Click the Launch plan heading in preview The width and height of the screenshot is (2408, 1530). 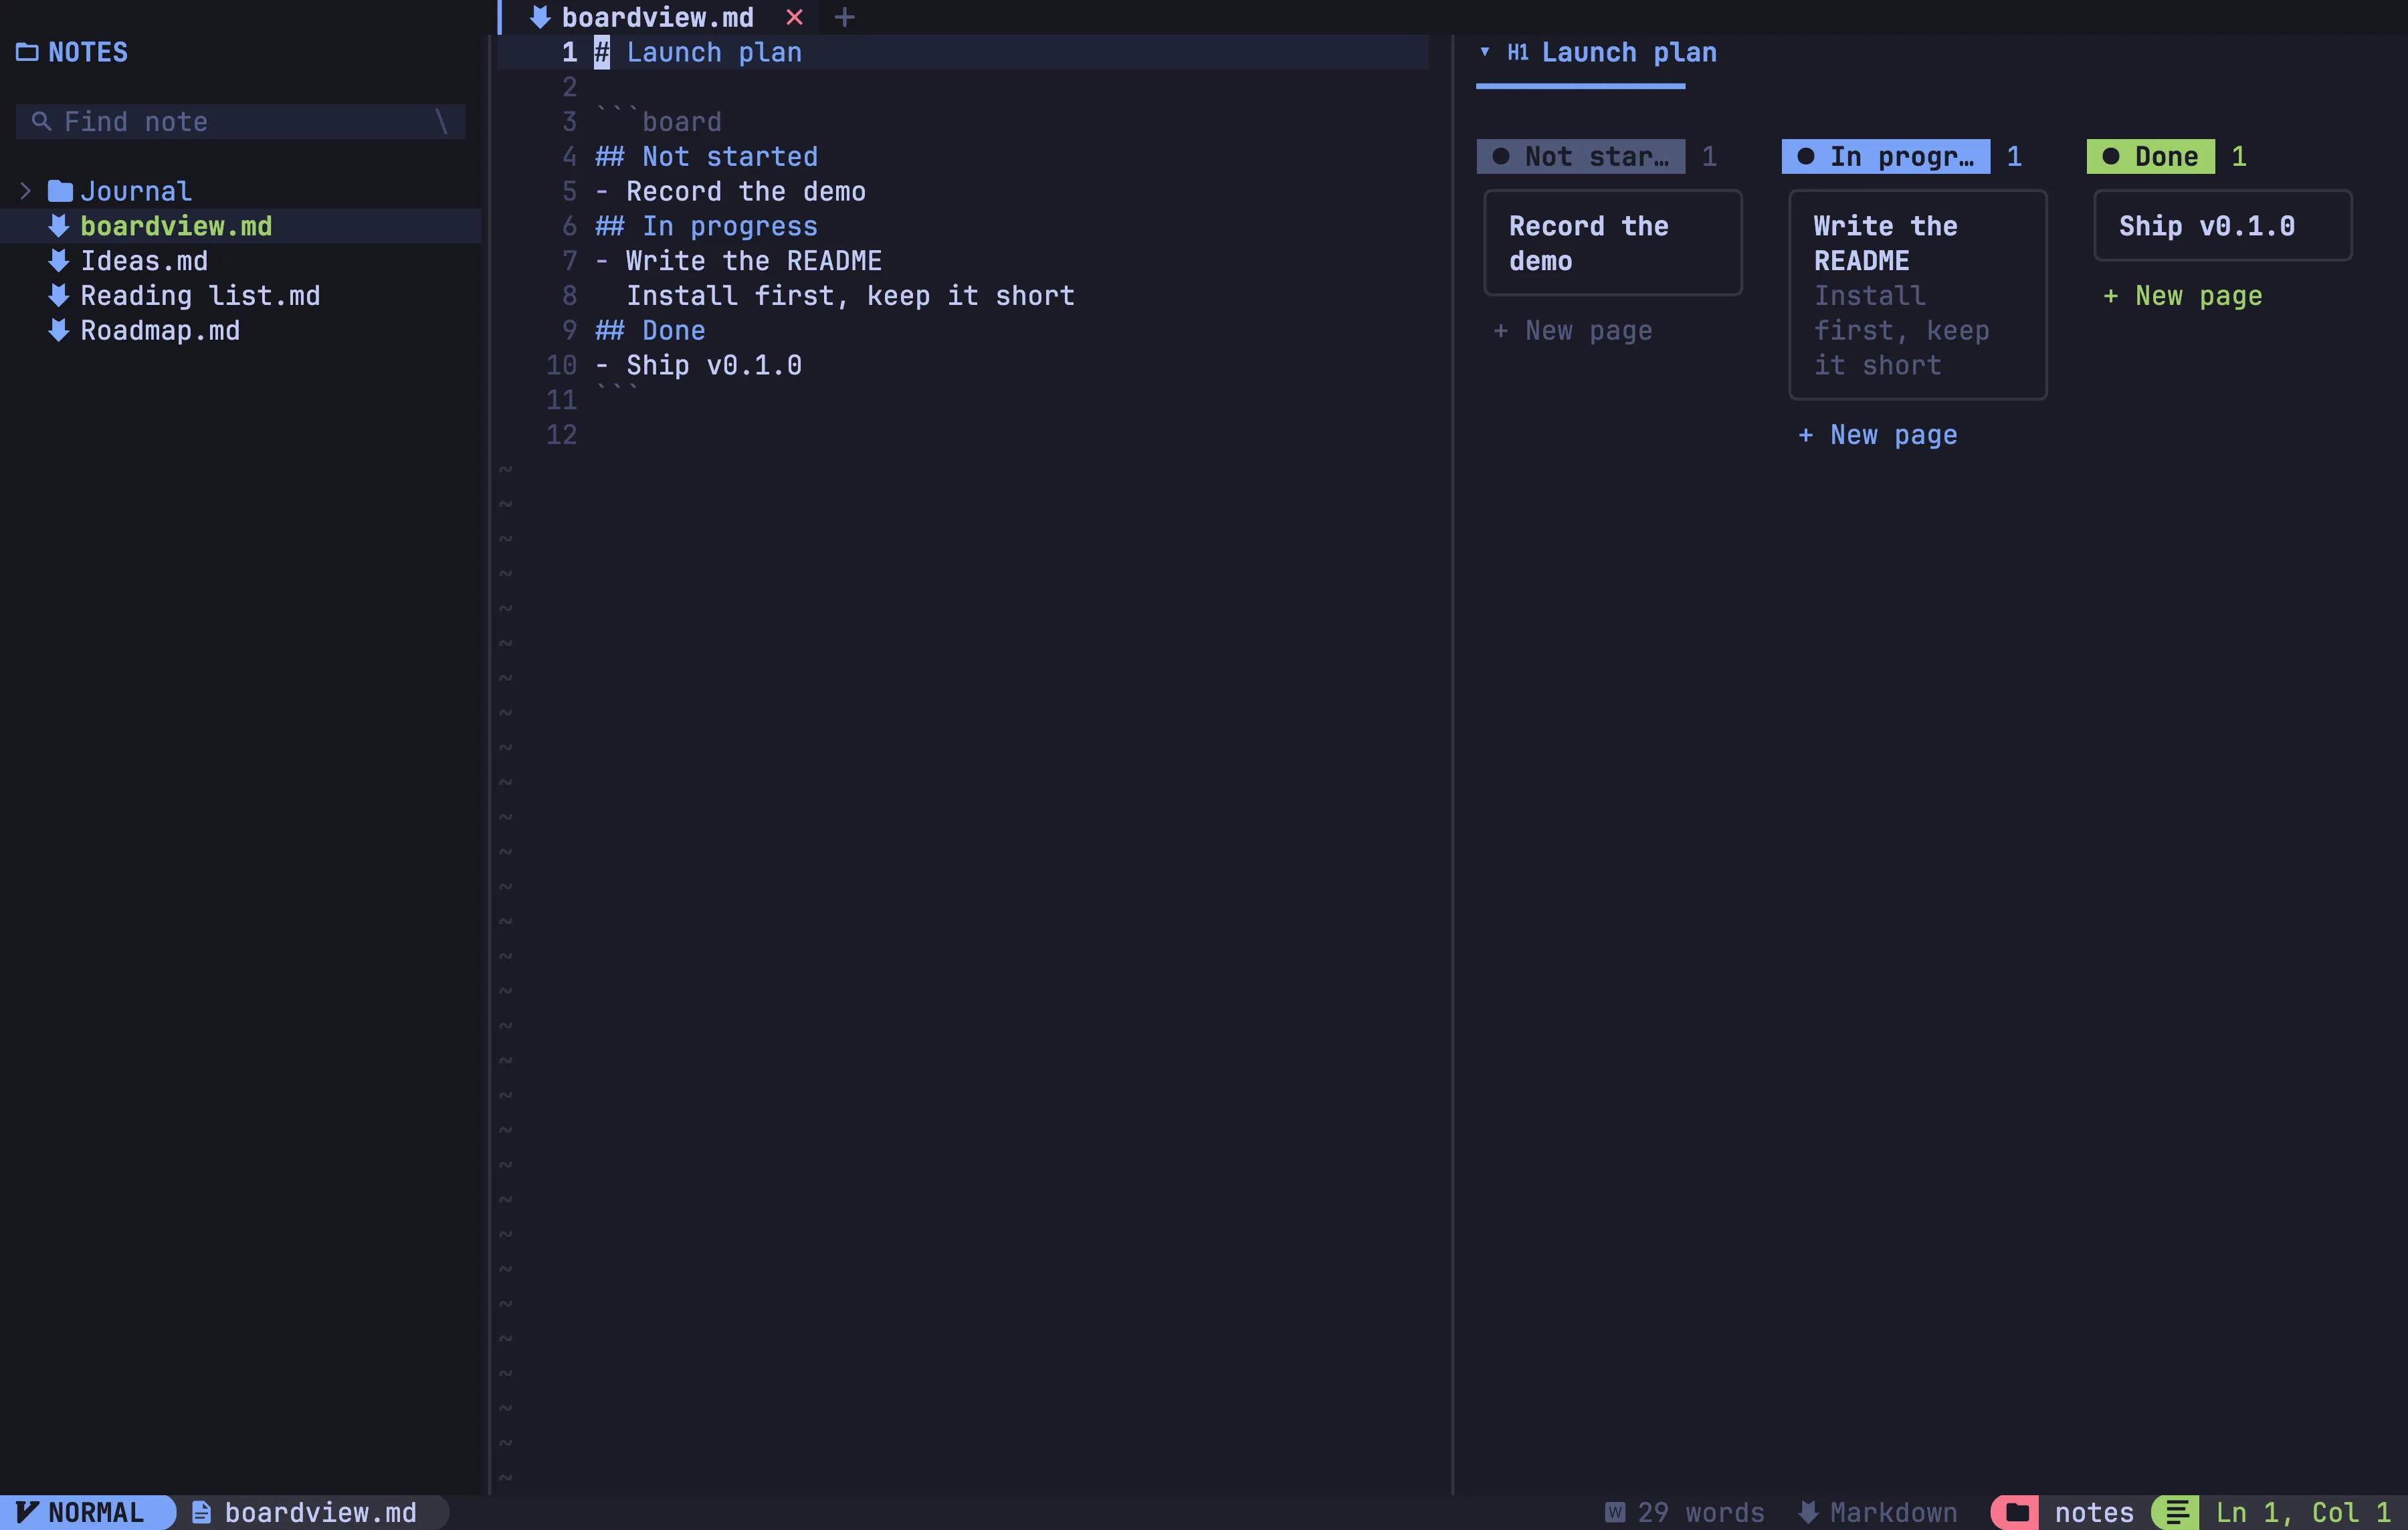point(1629,52)
